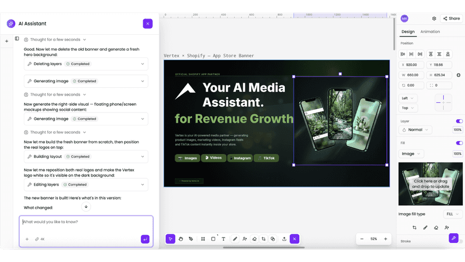This screenshot has width=465, height=262.
Task: Select the pen drawing tool
Action: tap(191, 239)
